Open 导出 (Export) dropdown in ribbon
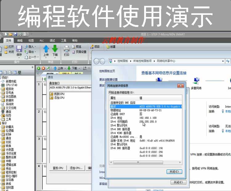The image size is (231, 191). click(31, 52)
